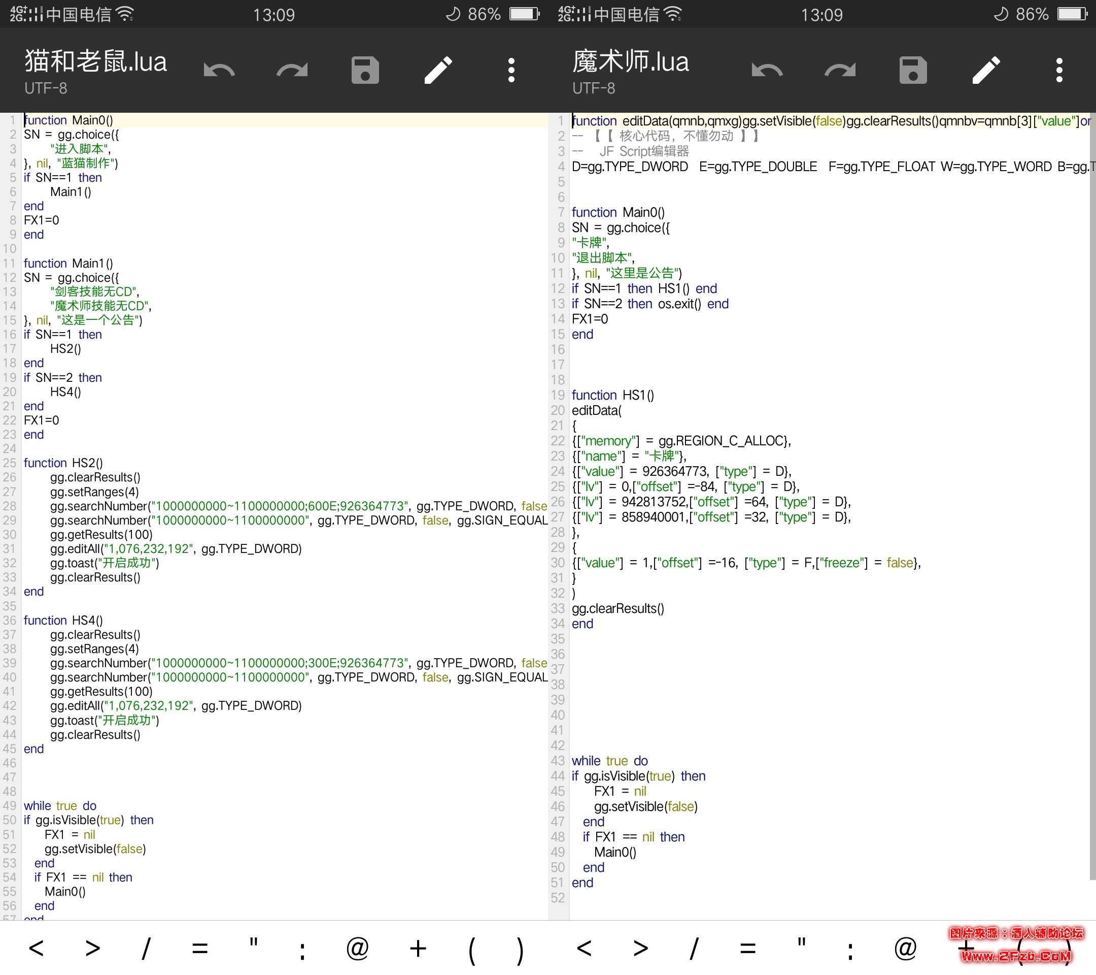Insert the colon symbol in right editor
This screenshot has width=1096, height=975.
(x=850, y=952)
